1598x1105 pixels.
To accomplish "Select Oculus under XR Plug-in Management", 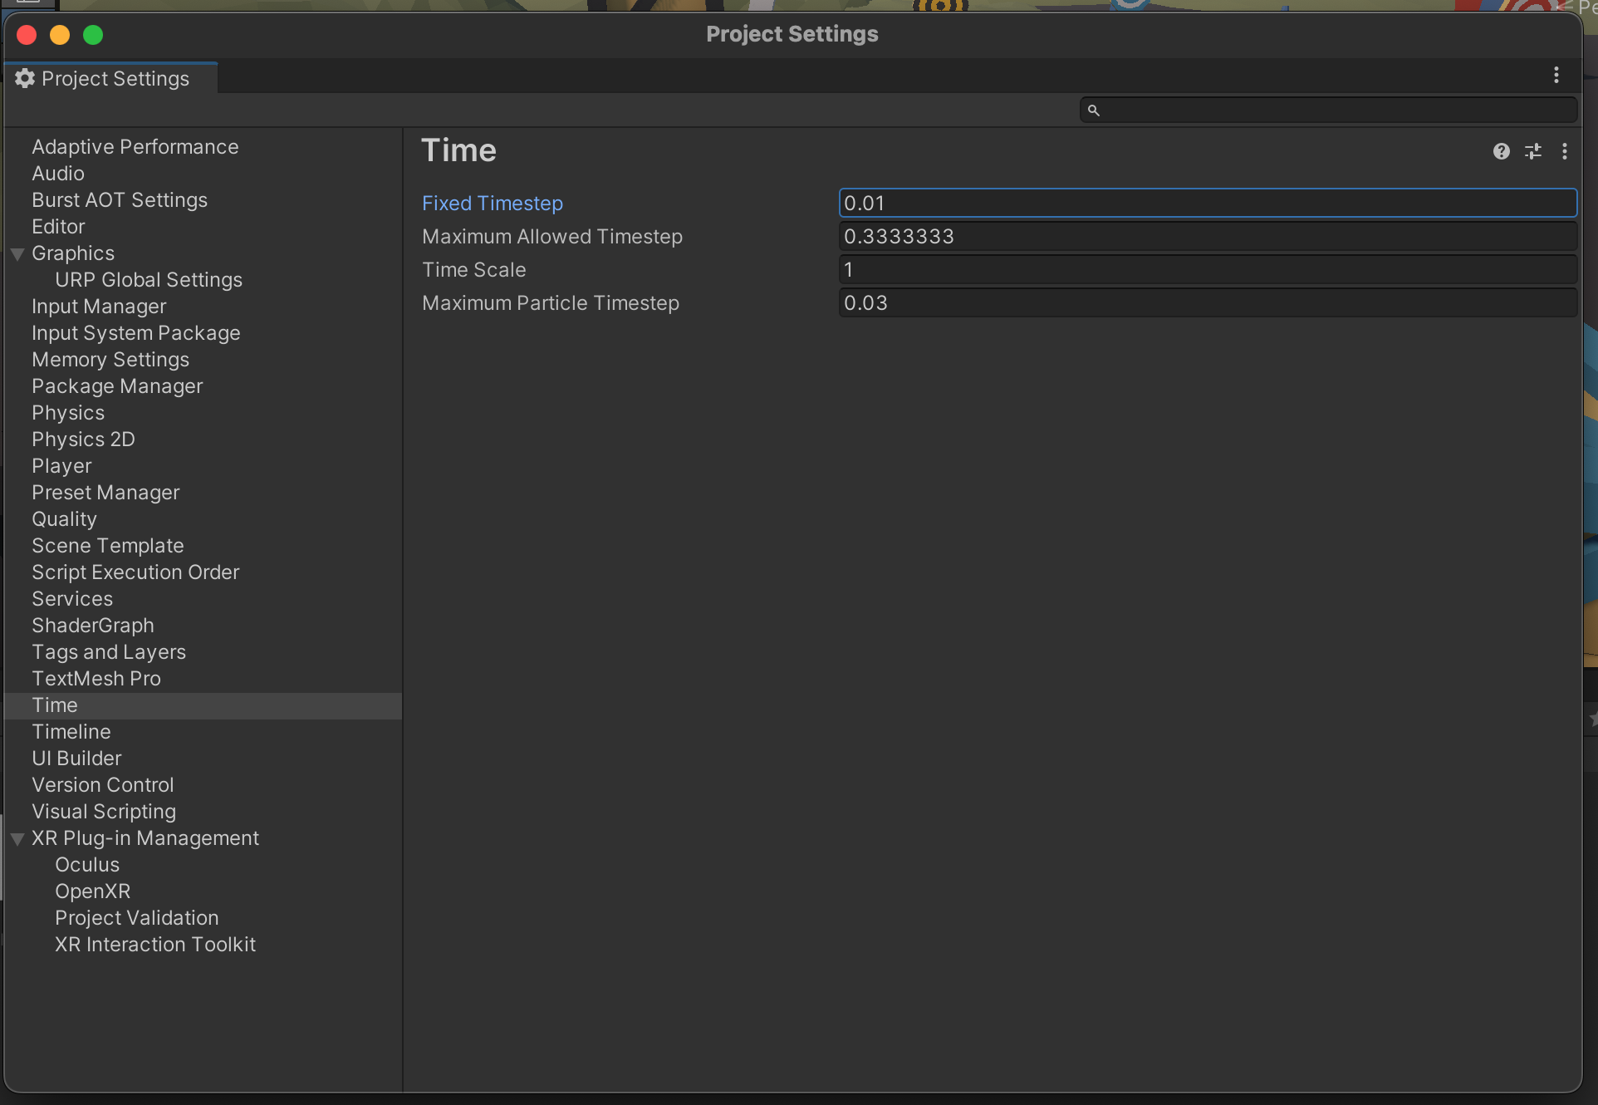I will (87, 865).
